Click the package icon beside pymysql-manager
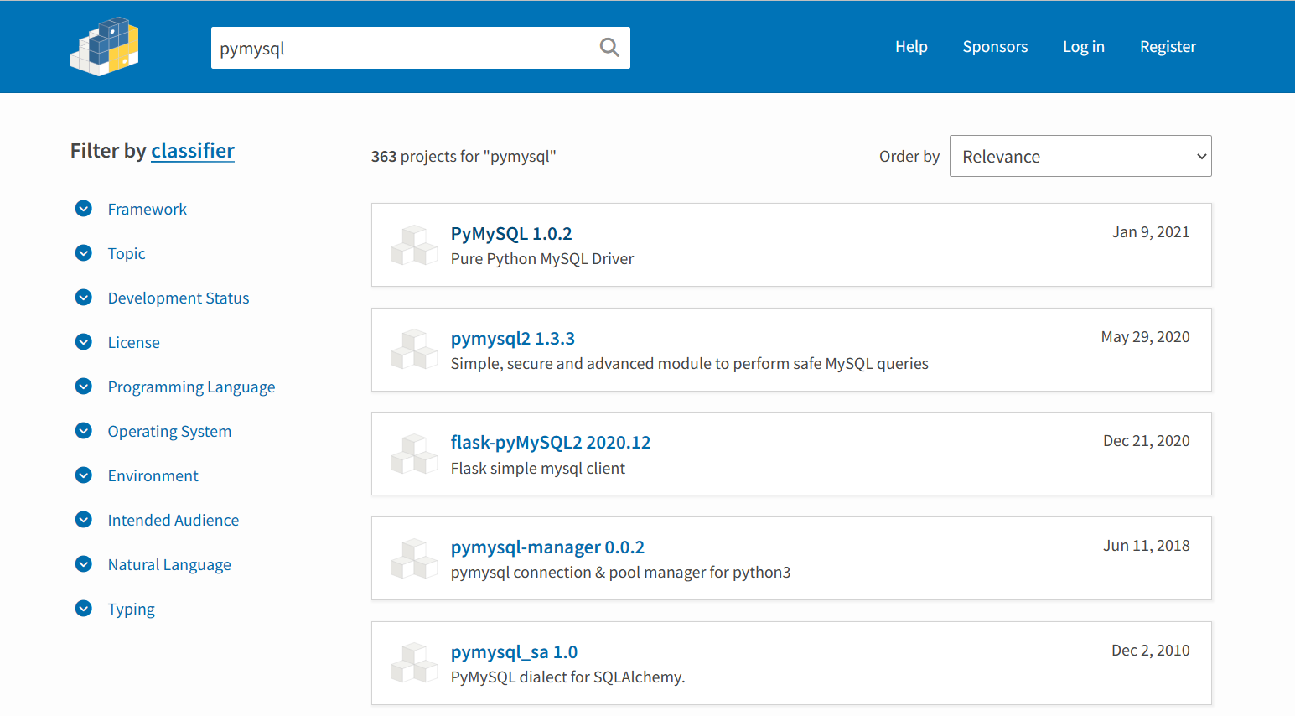This screenshot has width=1295, height=716. [x=413, y=559]
